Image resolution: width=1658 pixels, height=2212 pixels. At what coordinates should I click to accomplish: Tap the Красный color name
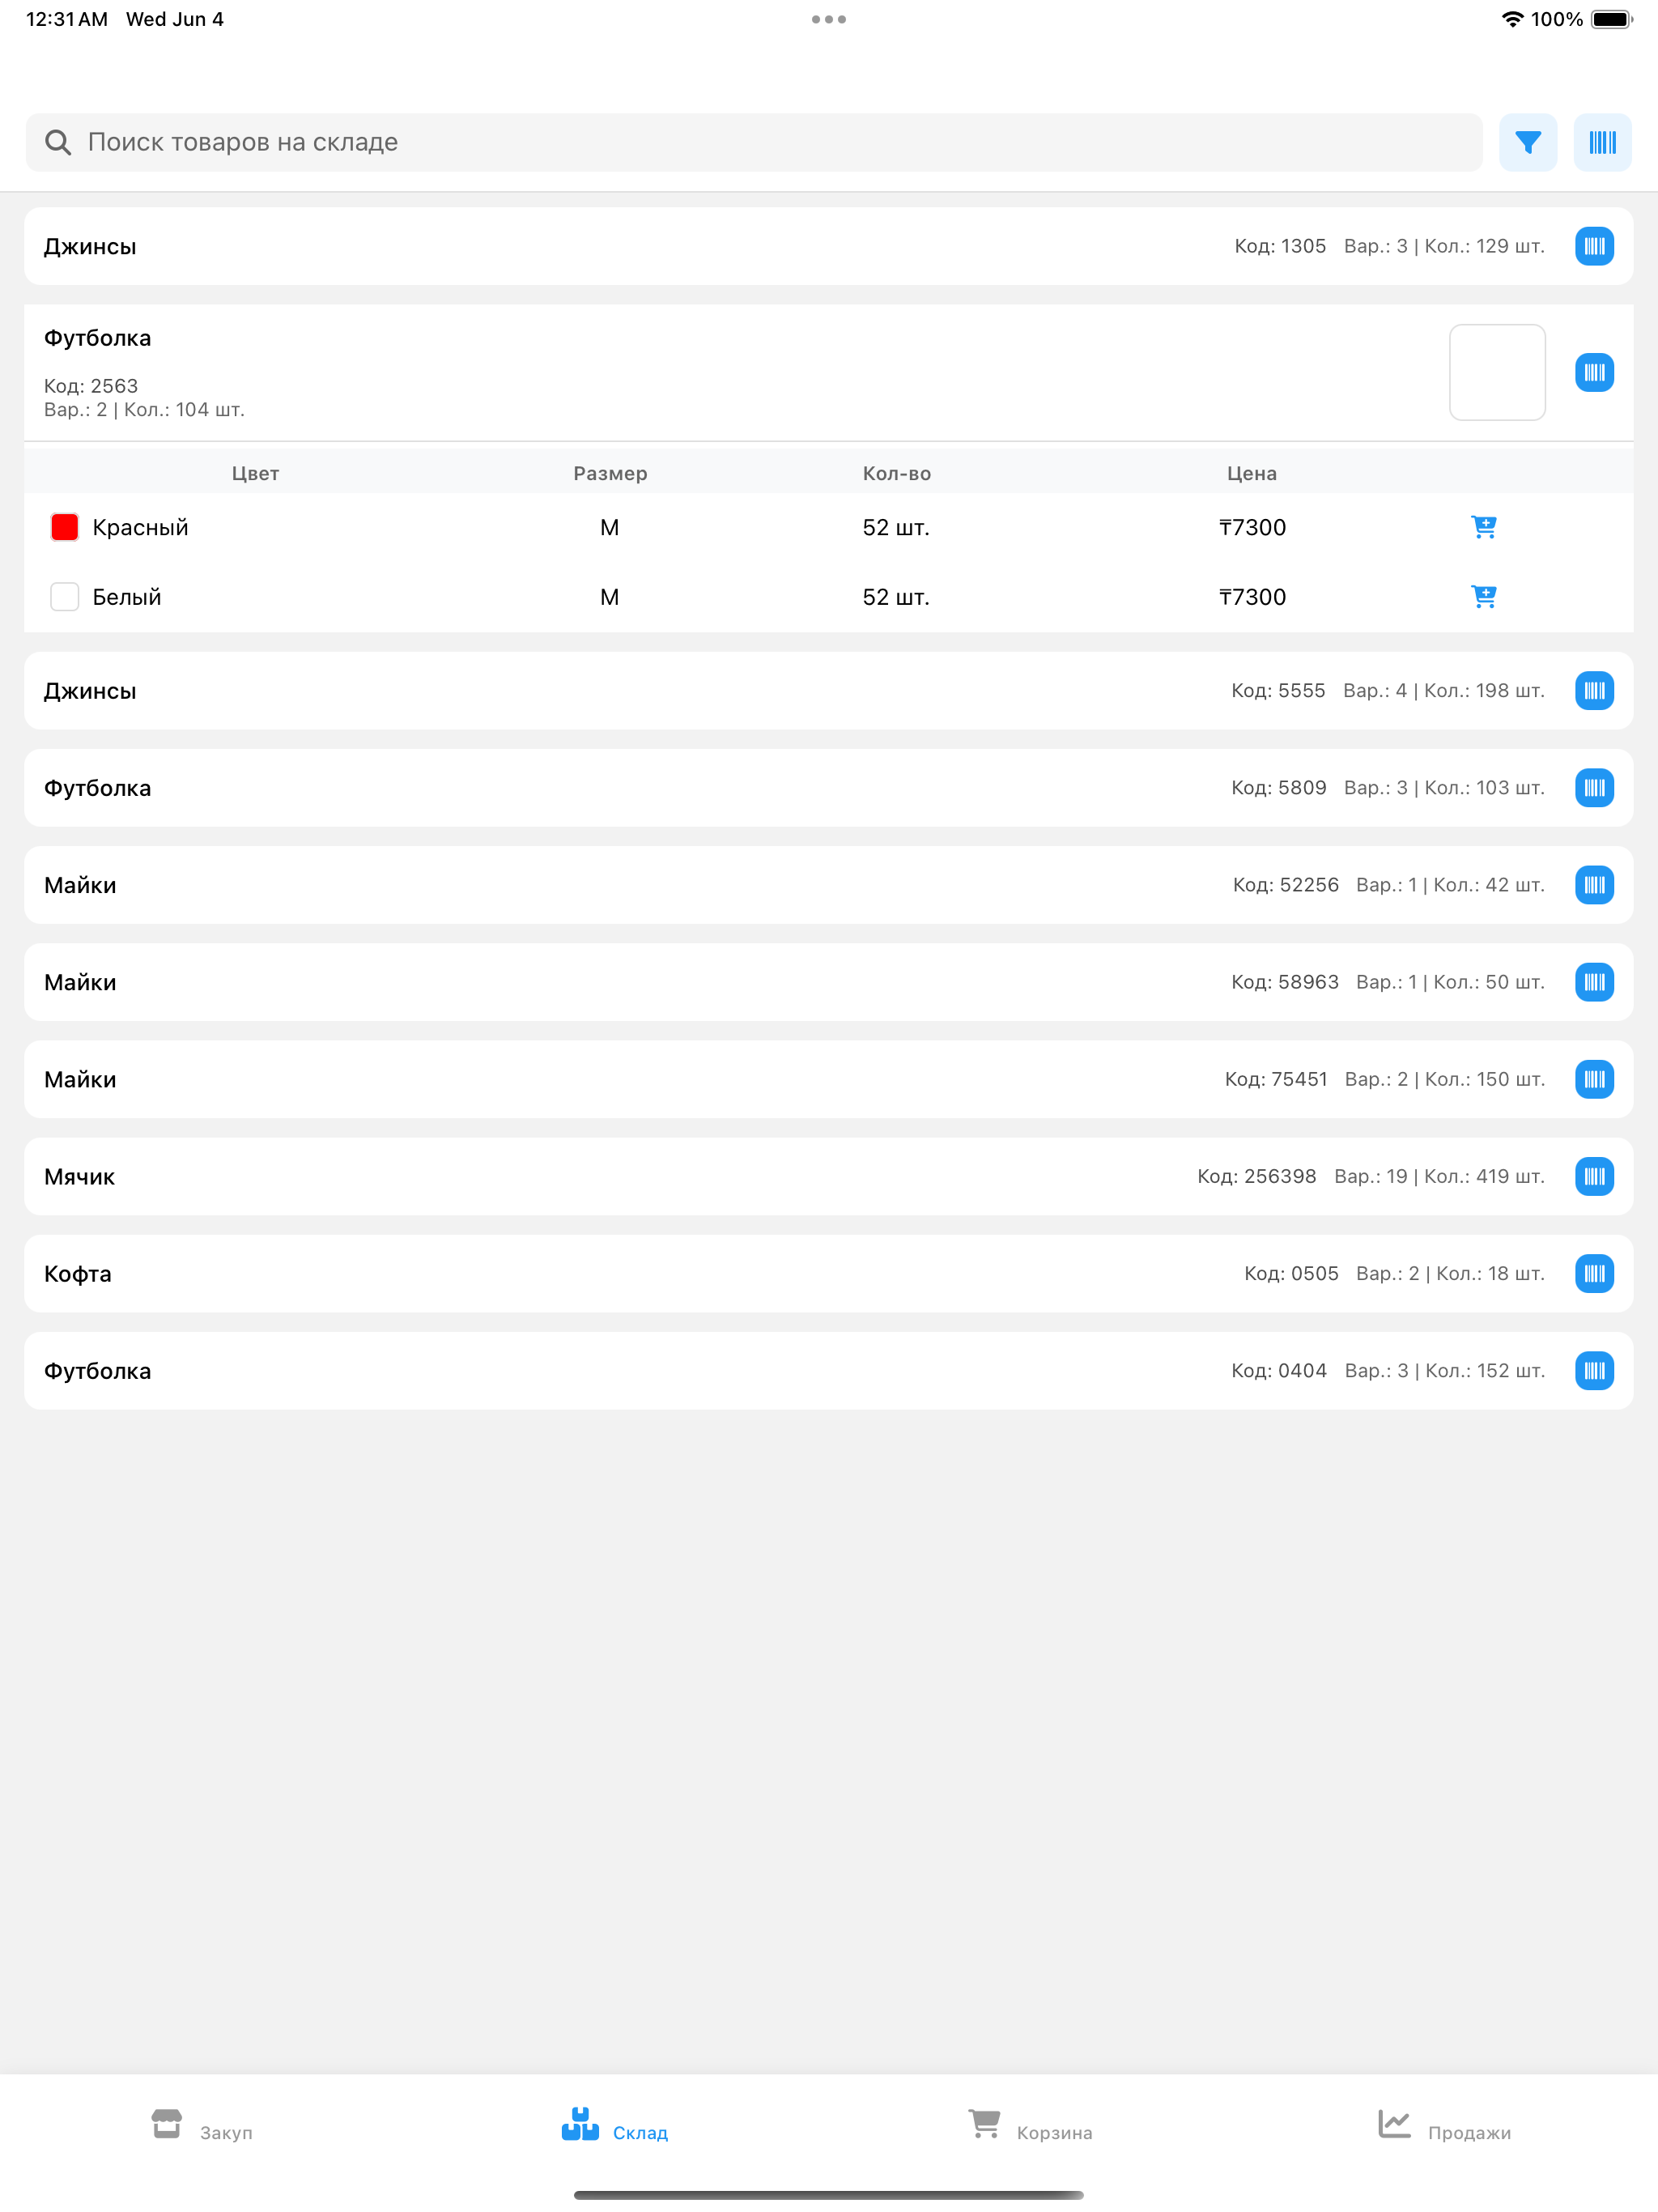pyautogui.click(x=140, y=527)
